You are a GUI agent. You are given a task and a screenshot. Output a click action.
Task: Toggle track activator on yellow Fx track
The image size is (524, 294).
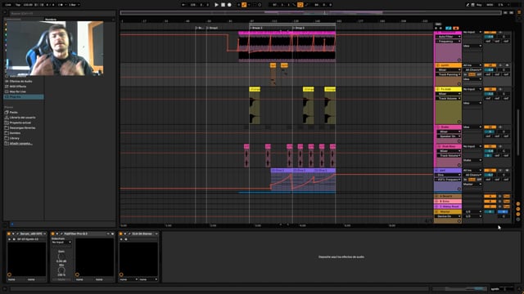point(490,89)
